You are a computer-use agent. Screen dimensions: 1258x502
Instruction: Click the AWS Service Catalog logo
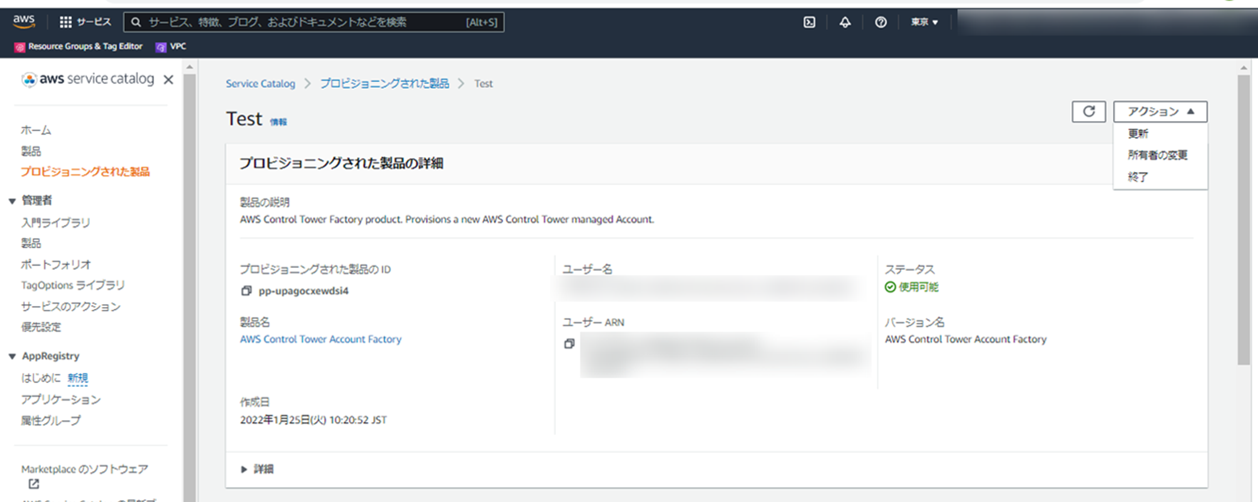pos(88,79)
